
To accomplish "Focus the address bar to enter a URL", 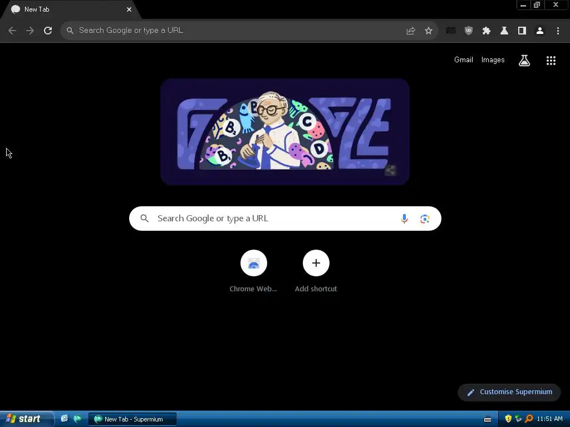I will pos(233,31).
